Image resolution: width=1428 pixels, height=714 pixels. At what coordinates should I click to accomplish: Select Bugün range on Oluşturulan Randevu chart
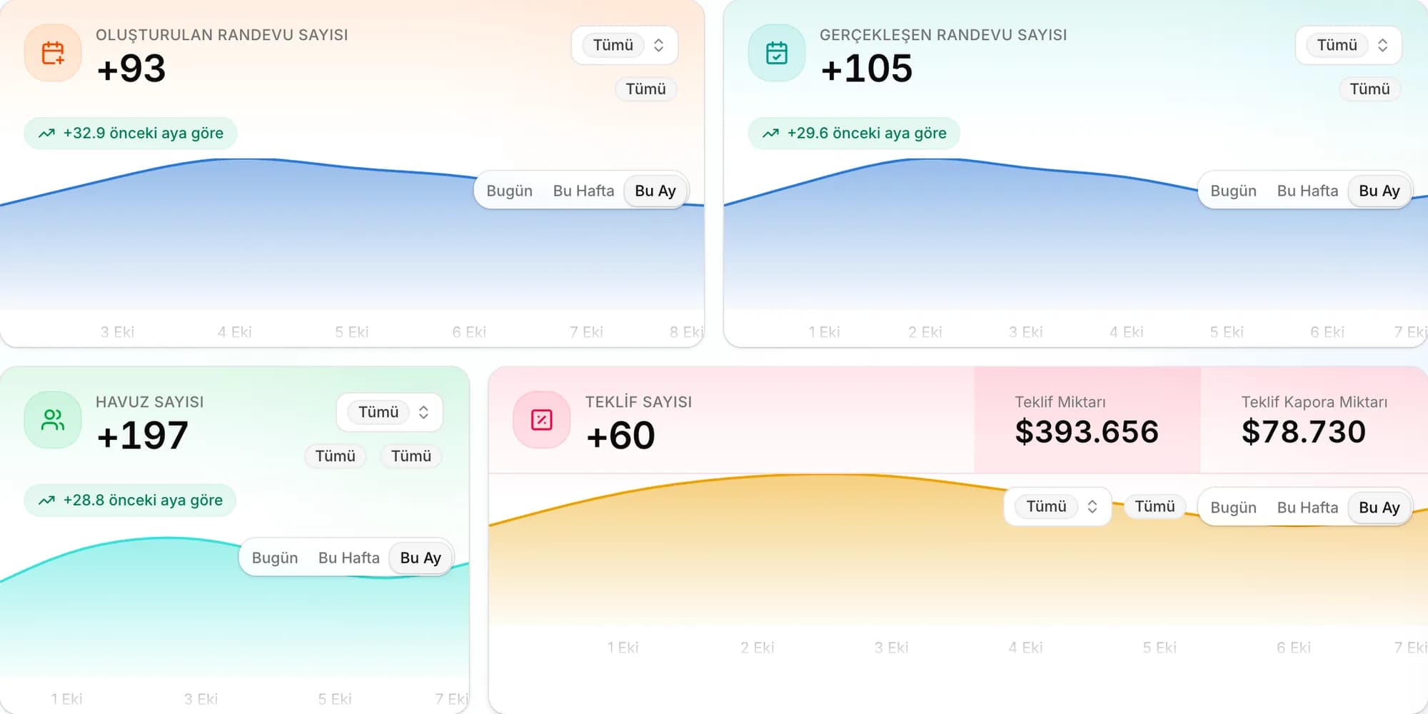(510, 191)
